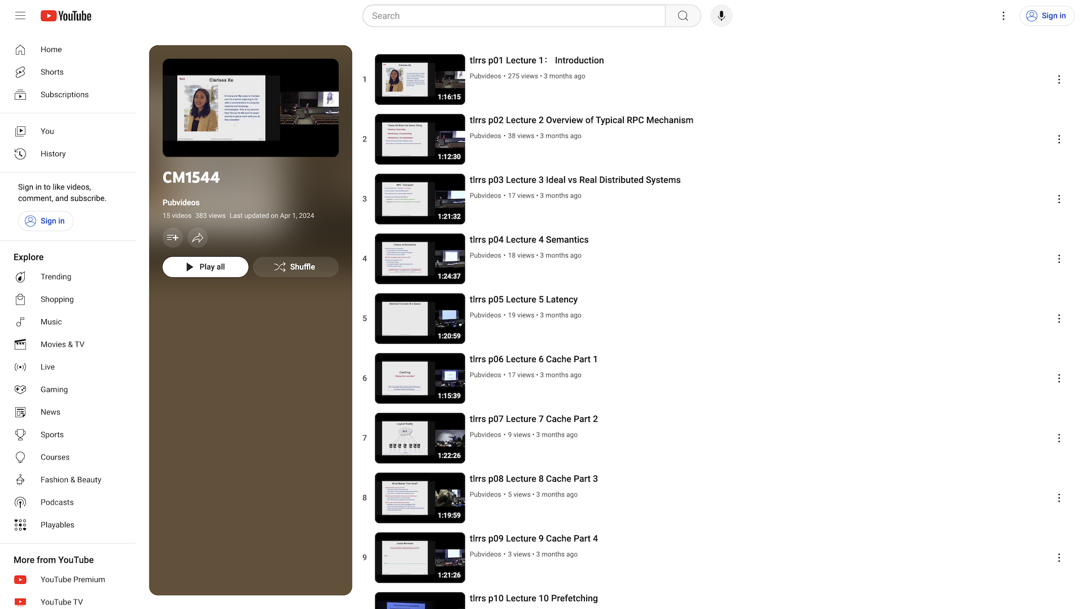Open Lecture 10 Prefetching title
This screenshot has height=609, width=1084.
(534, 598)
